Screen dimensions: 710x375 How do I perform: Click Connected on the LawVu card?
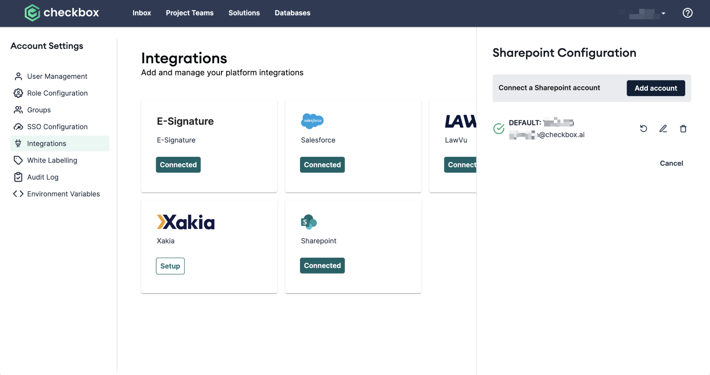coord(460,165)
